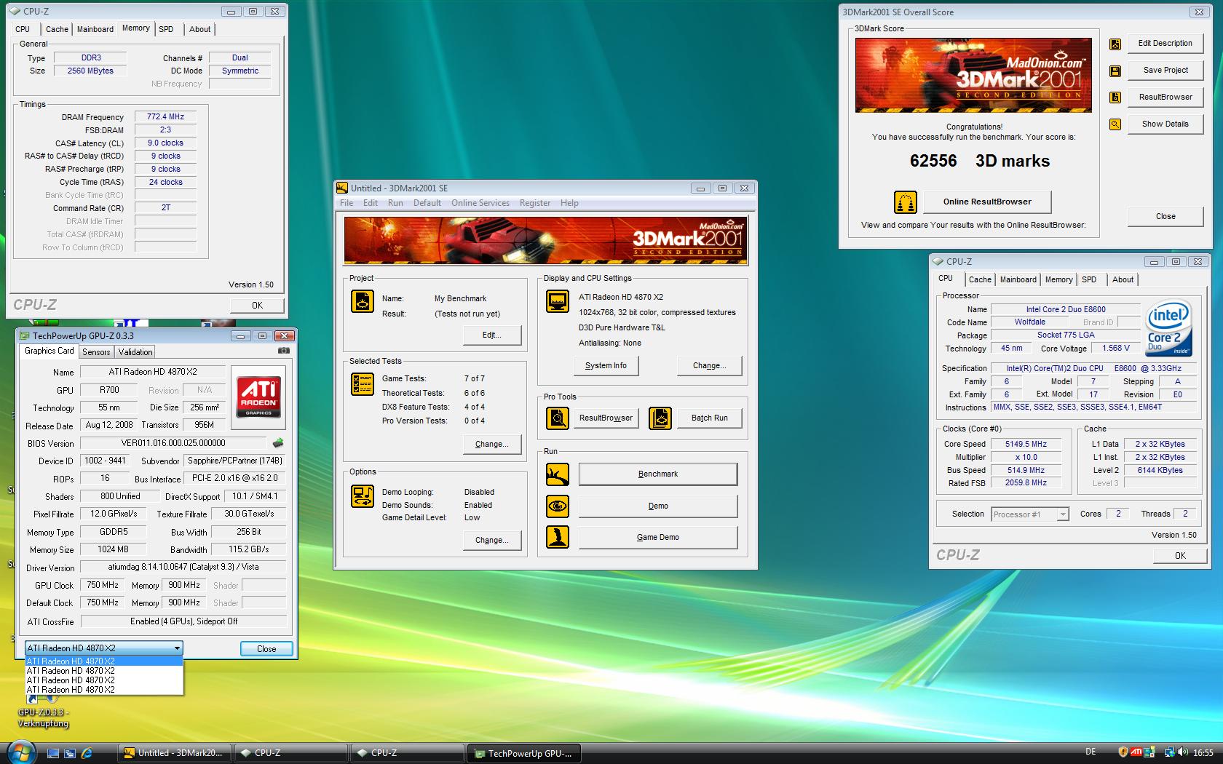Image resolution: width=1223 pixels, height=764 pixels.
Task: Select first ATI Radeon HD 4870 X2 list entry
Action: pyautogui.click(x=103, y=661)
